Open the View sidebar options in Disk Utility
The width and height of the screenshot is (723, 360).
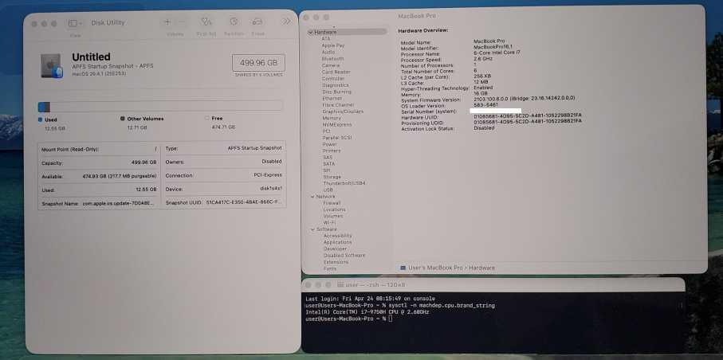pyautogui.click(x=75, y=23)
